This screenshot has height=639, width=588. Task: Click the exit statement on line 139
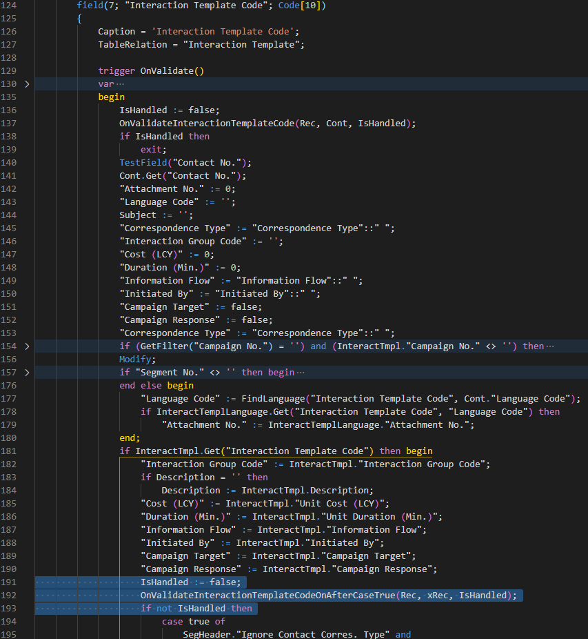(154, 150)
